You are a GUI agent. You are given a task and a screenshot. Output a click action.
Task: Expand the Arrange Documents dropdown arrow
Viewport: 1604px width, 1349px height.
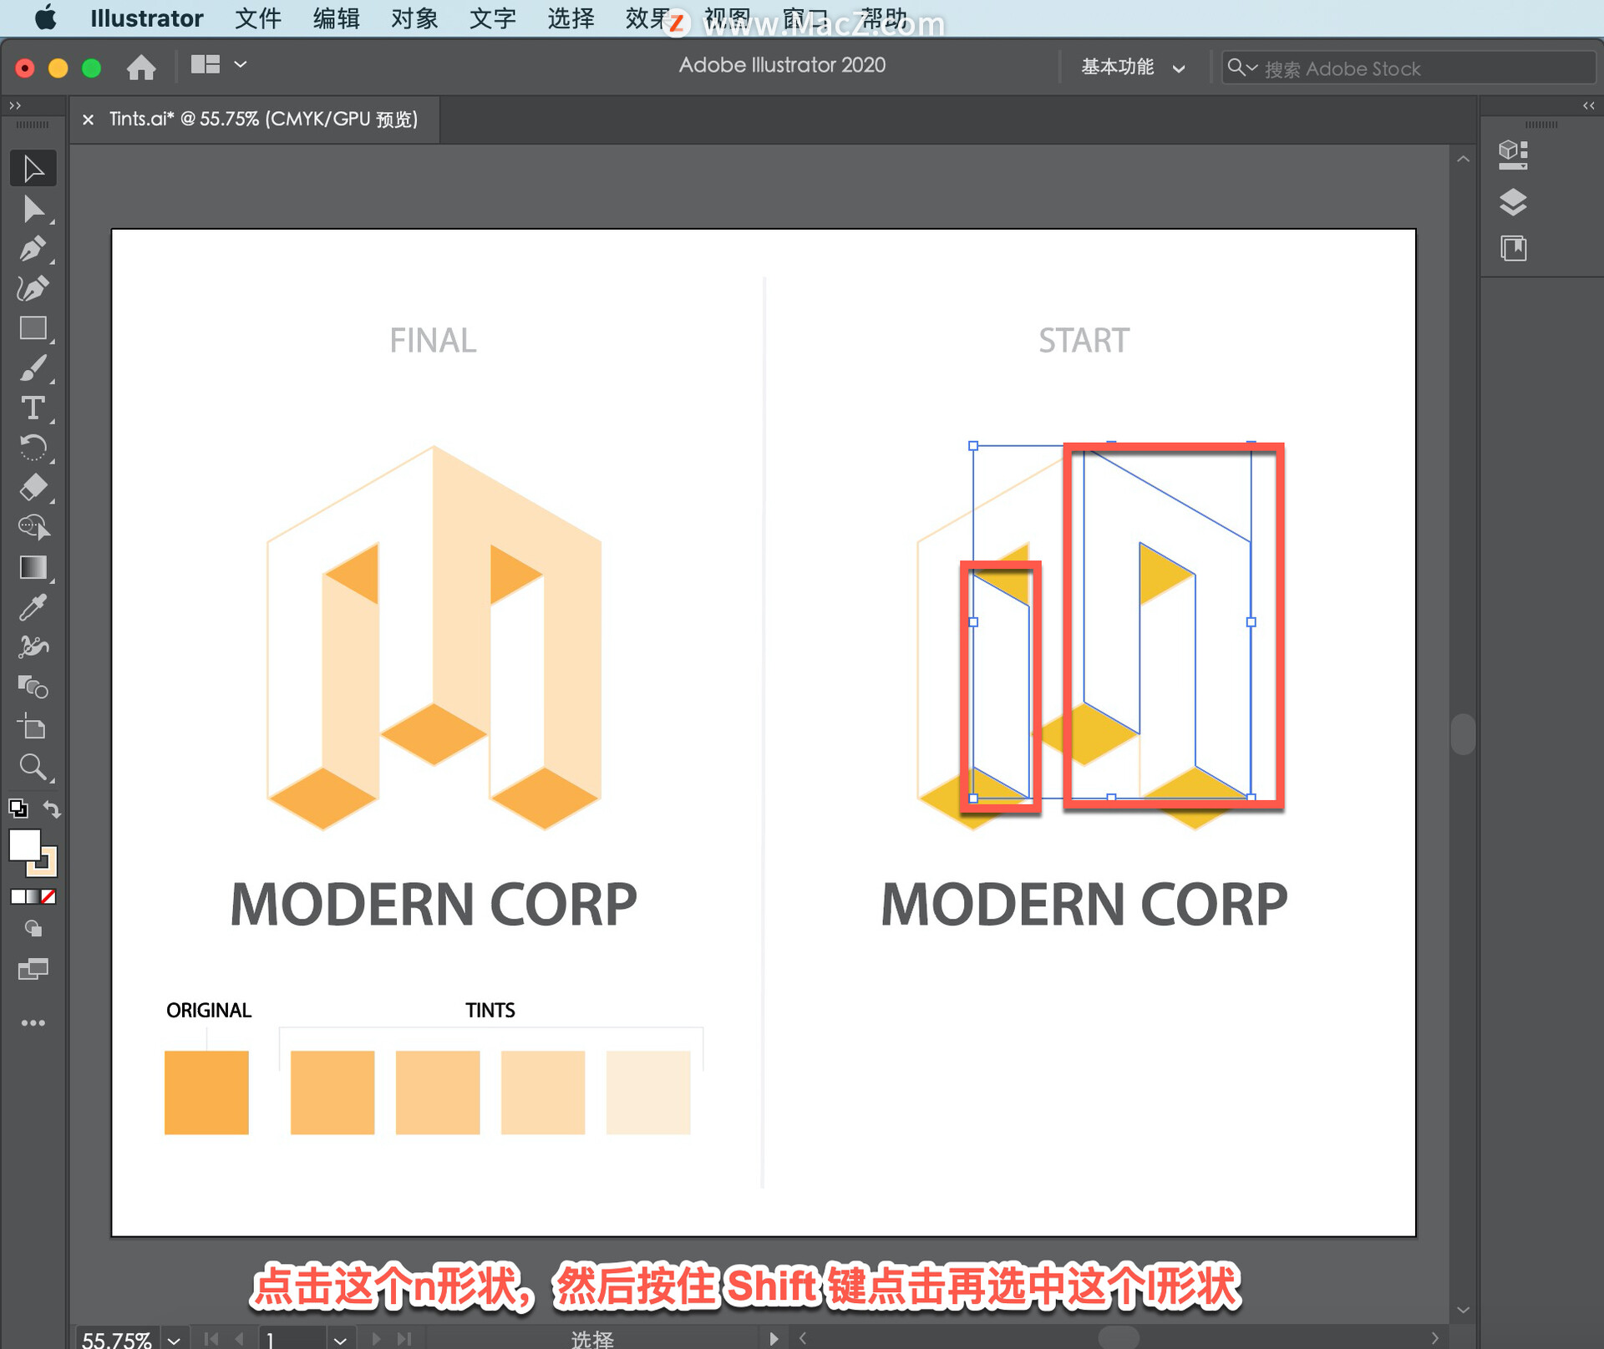[x=241, y=64]
